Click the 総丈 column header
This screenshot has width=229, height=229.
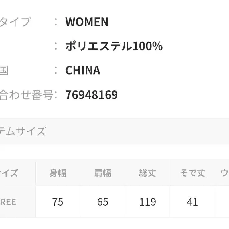click(x=147, y=173)
